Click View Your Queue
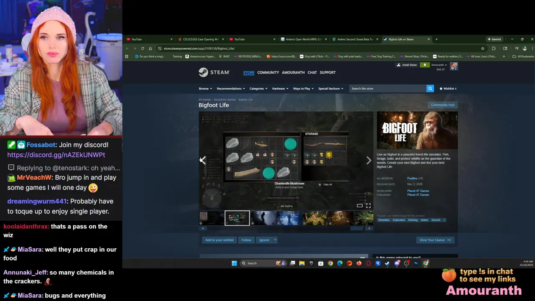 (x=435, y=240)
